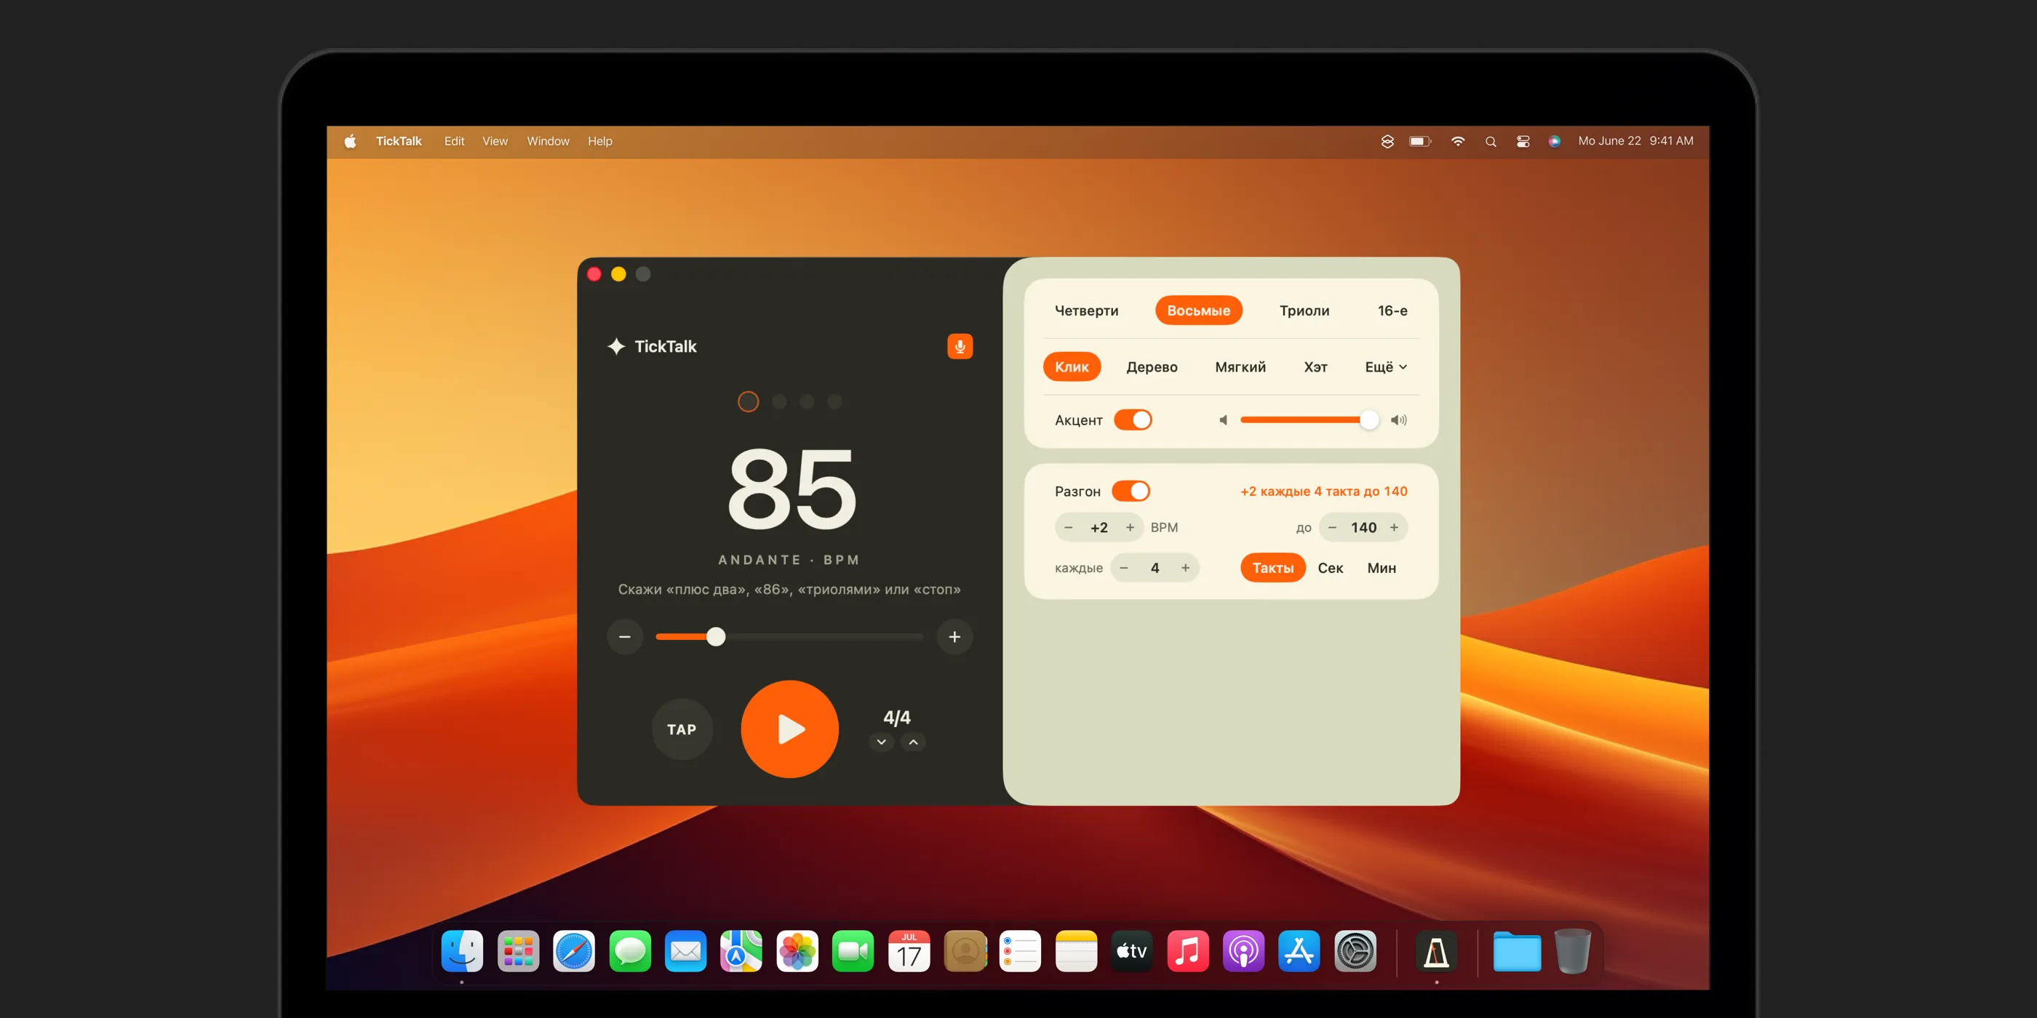Click the low volume speaker icon
The height and width of the screenshot is (1018, 2037).
(1224, 420)
